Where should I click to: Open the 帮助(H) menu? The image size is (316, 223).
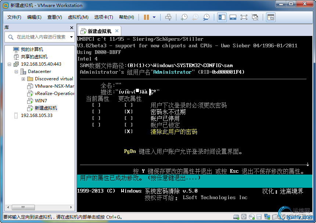tap(126, 17)
